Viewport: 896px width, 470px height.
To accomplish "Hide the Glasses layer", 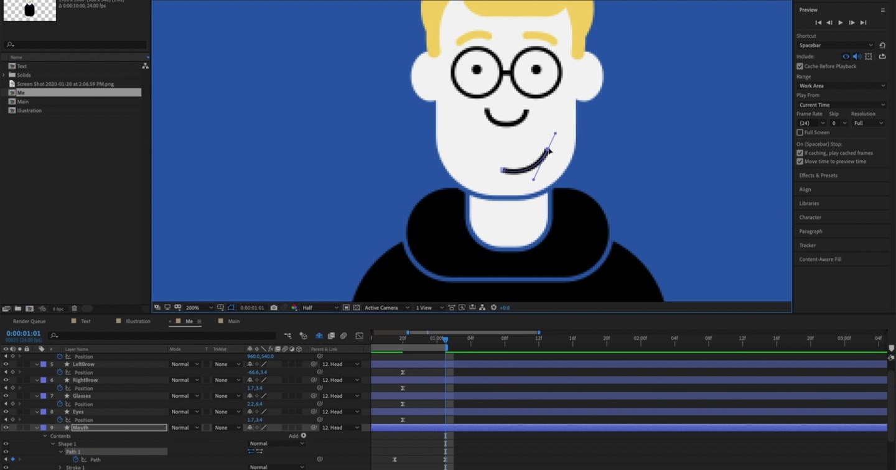I will (6, 396).
